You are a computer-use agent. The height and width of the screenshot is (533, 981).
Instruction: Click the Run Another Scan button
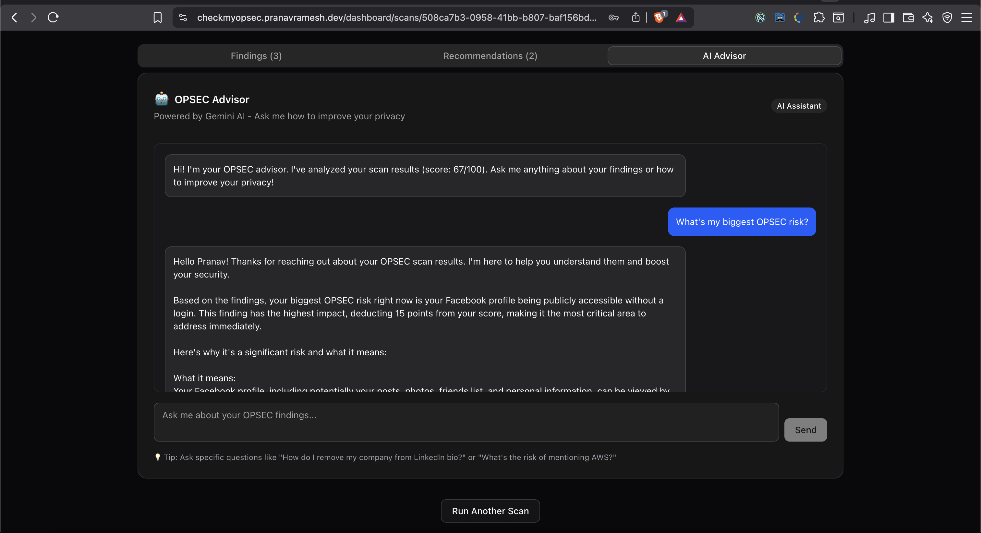pos(490,511)
